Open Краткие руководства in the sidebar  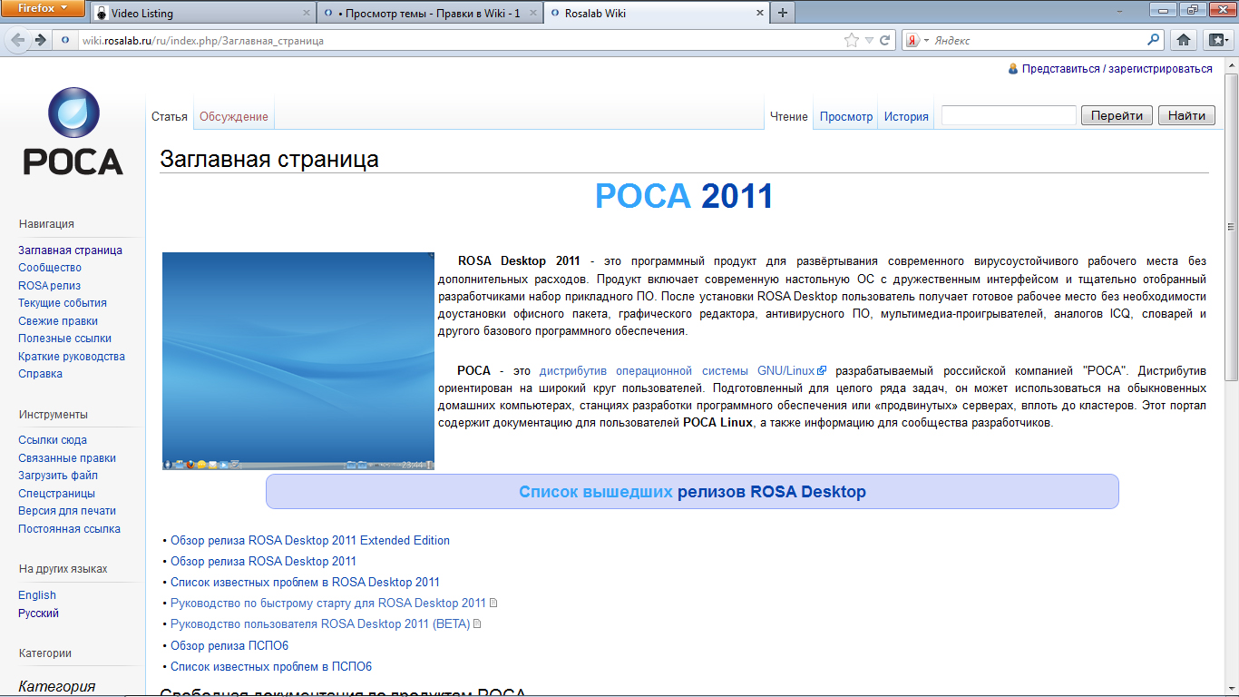[72, 357]
